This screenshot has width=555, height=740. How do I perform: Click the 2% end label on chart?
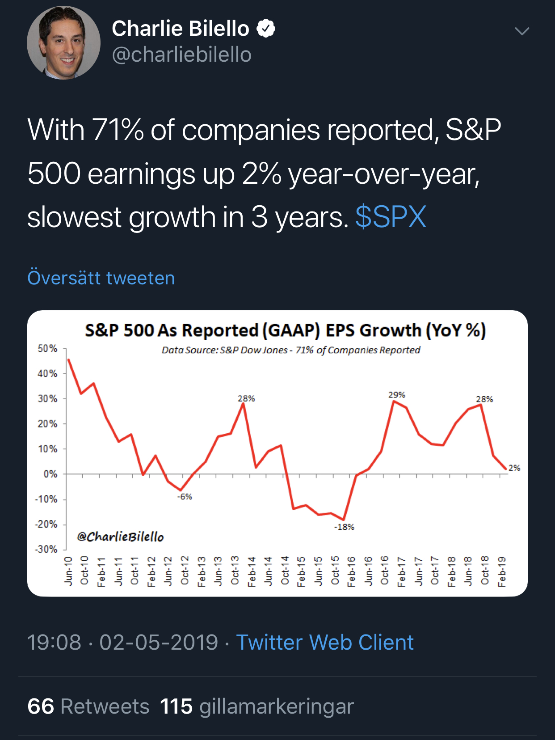(514, 468)
